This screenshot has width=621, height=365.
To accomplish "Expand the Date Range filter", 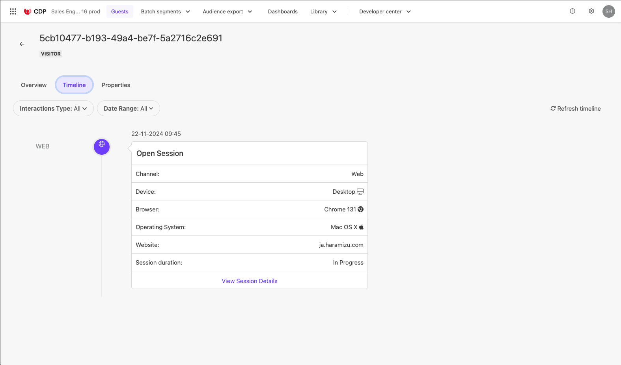I will tap(128, 109).
